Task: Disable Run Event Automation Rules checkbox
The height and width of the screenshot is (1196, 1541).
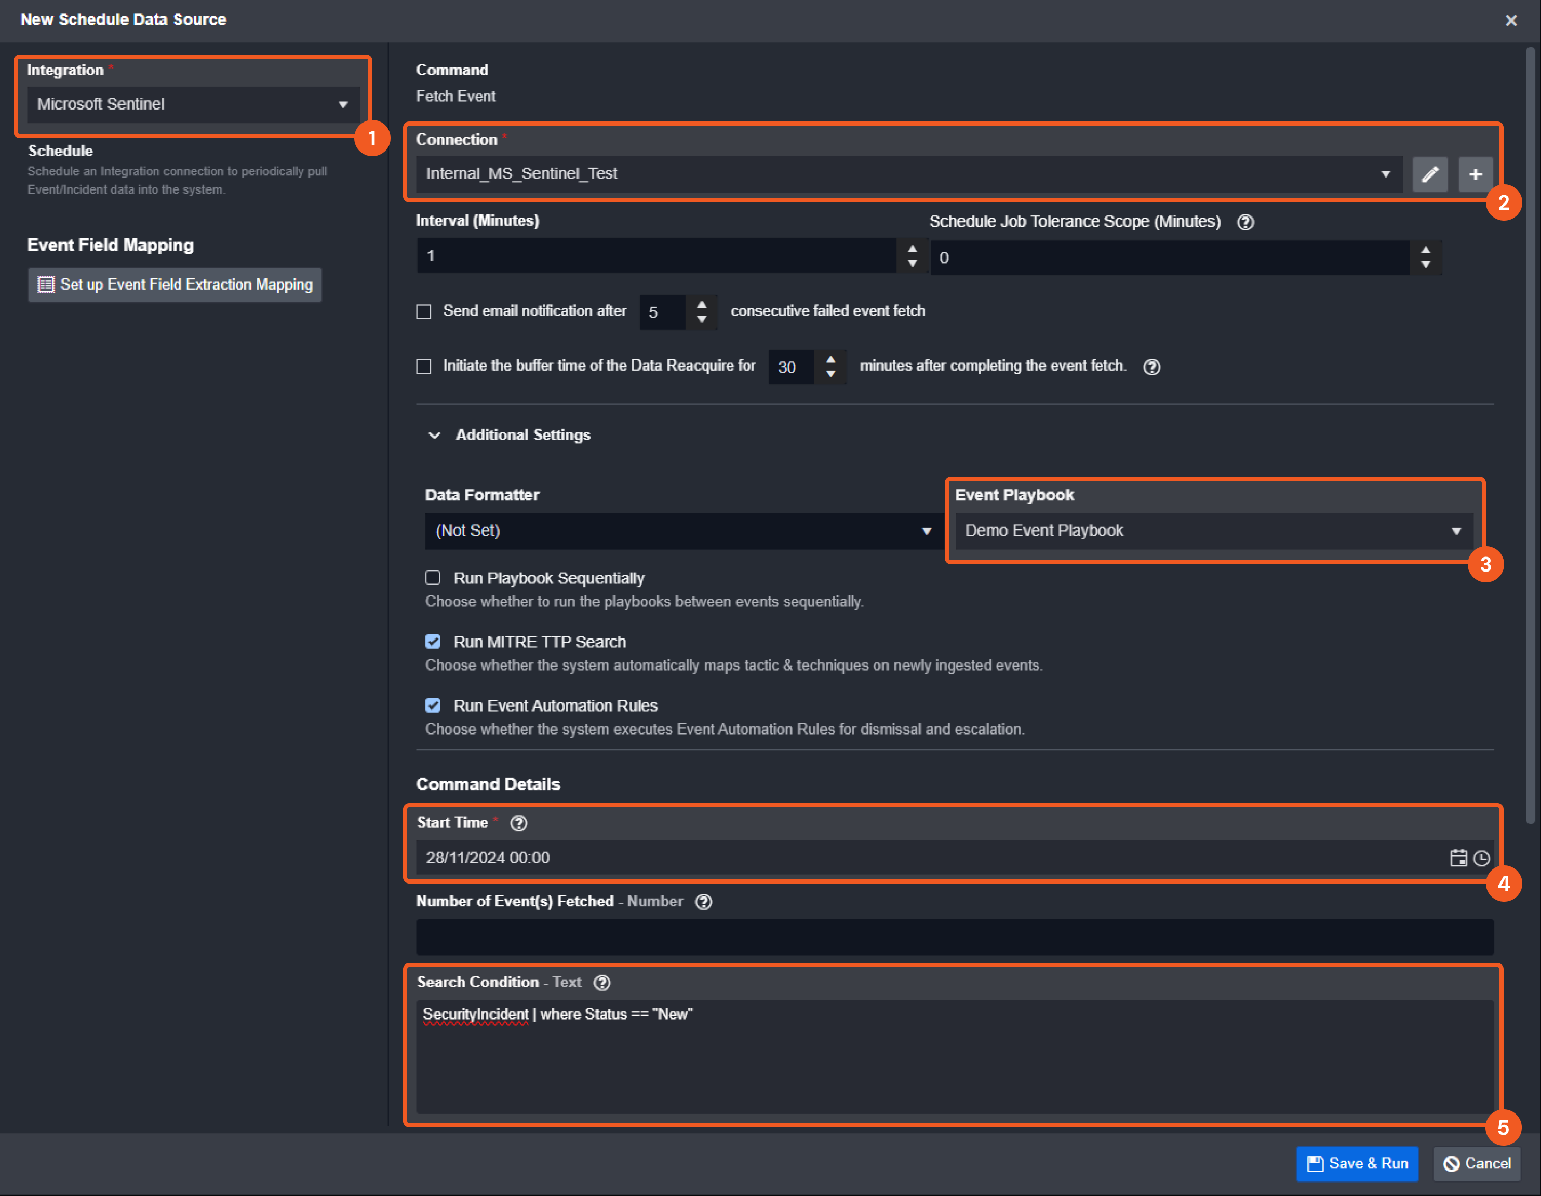Action: point(433,705)
